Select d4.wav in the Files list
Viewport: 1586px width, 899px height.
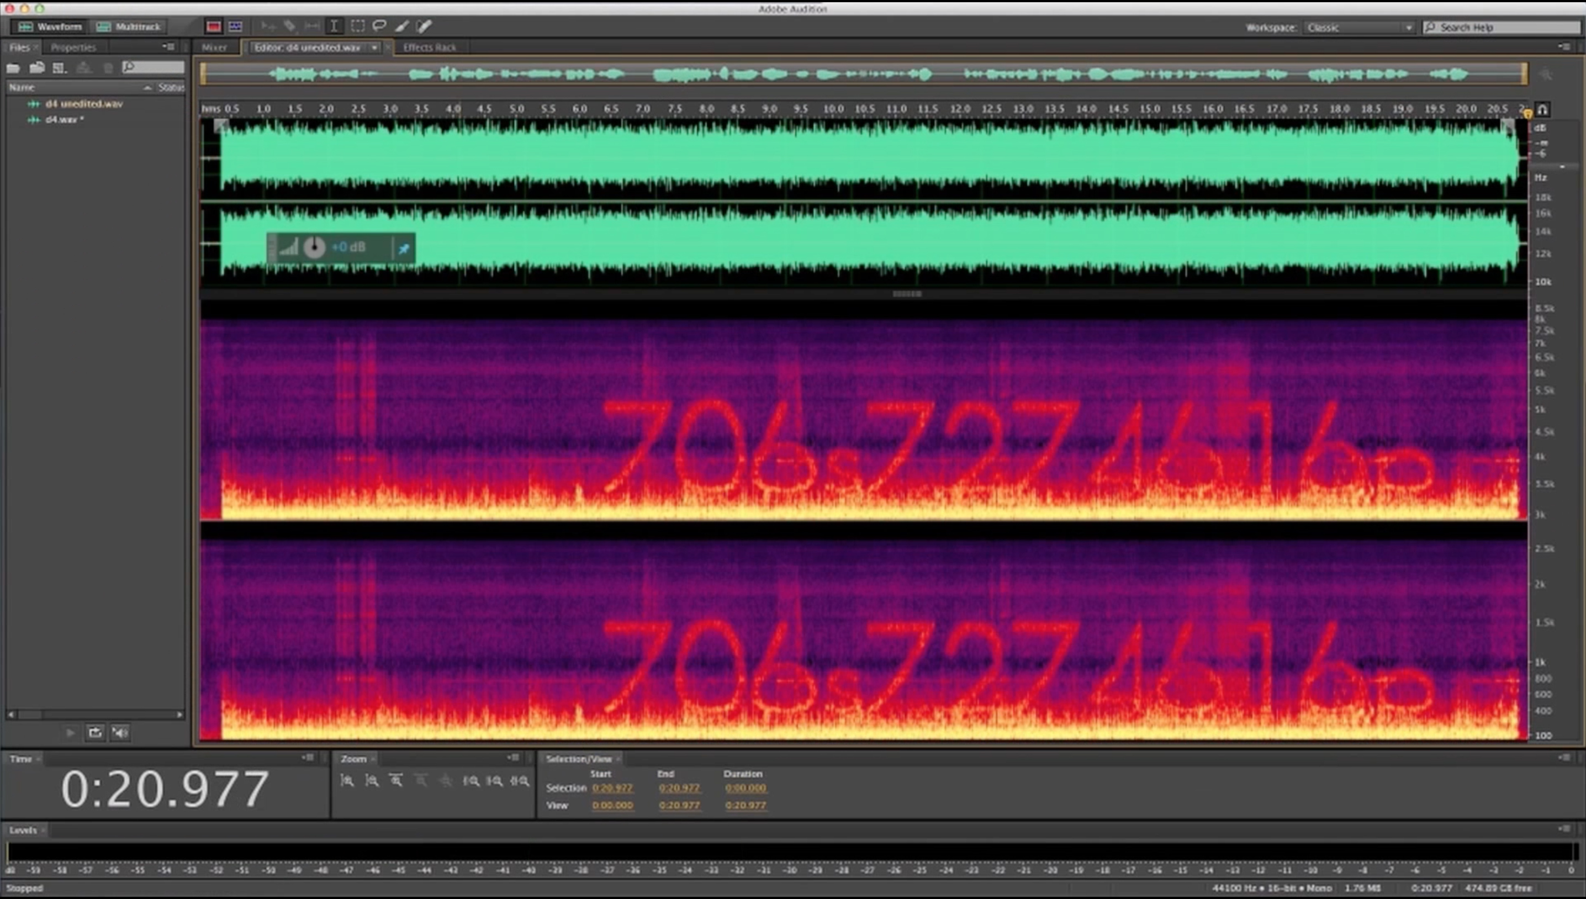(x=61, y=119)
